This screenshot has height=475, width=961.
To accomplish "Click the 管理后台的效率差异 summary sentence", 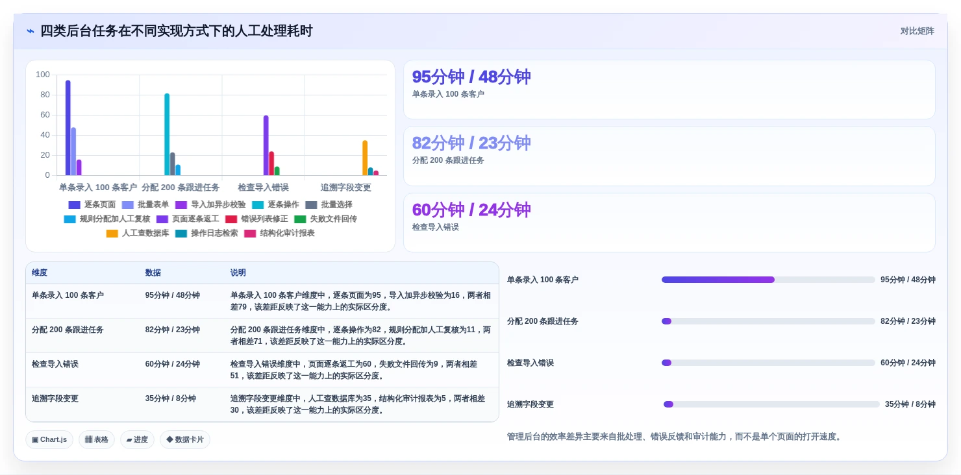I will (675, 437).
